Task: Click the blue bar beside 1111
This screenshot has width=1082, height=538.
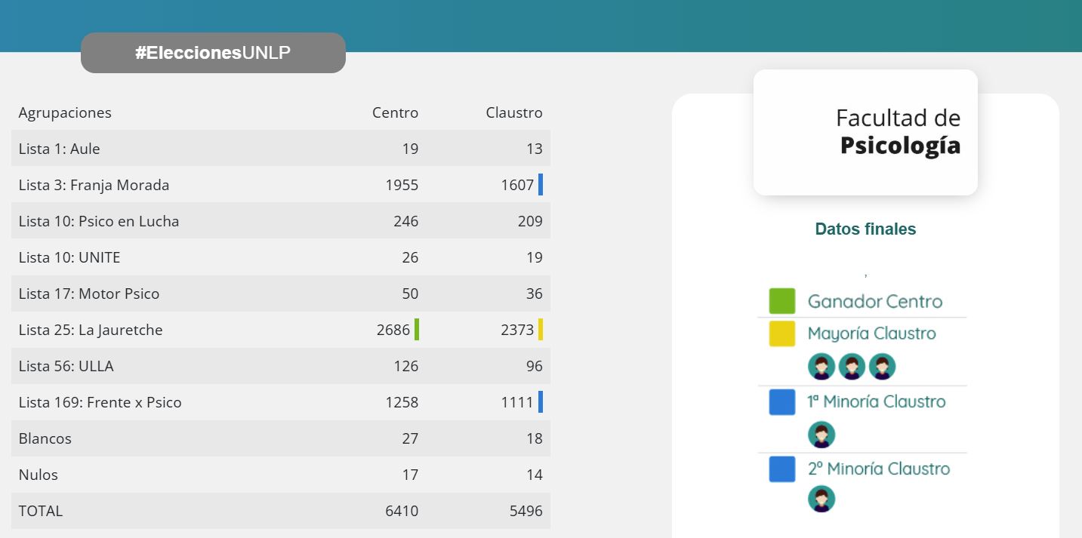Action: 541,402
